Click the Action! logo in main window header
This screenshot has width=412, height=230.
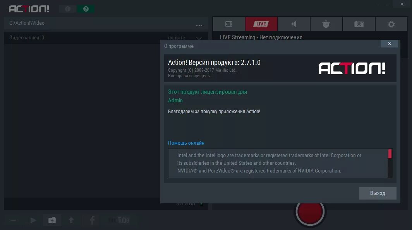pos(29,9)
